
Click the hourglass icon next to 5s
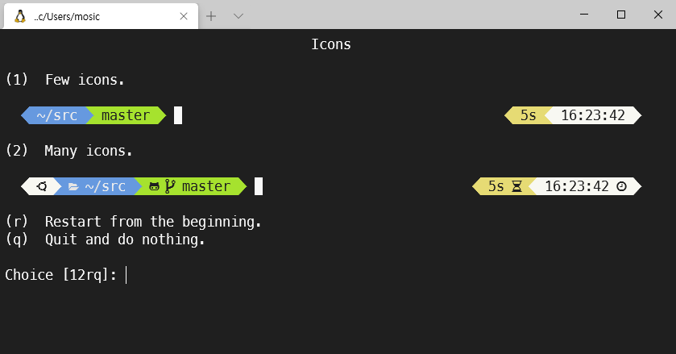pyautogui.click(x=516, y=186)
